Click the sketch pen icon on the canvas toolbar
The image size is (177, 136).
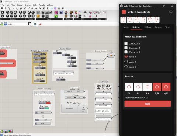pos(40,24)
